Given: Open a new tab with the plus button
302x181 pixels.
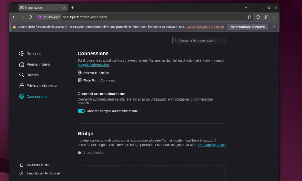Looking at the screenshot, I should click(x=73, y=7).
